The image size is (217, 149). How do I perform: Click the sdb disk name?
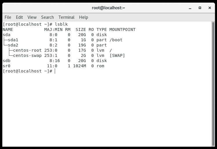click(6, 61)
